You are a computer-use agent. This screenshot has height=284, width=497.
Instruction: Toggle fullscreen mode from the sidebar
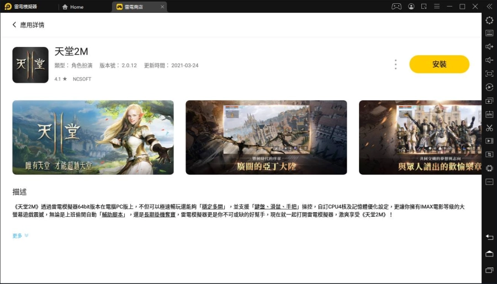489,74
